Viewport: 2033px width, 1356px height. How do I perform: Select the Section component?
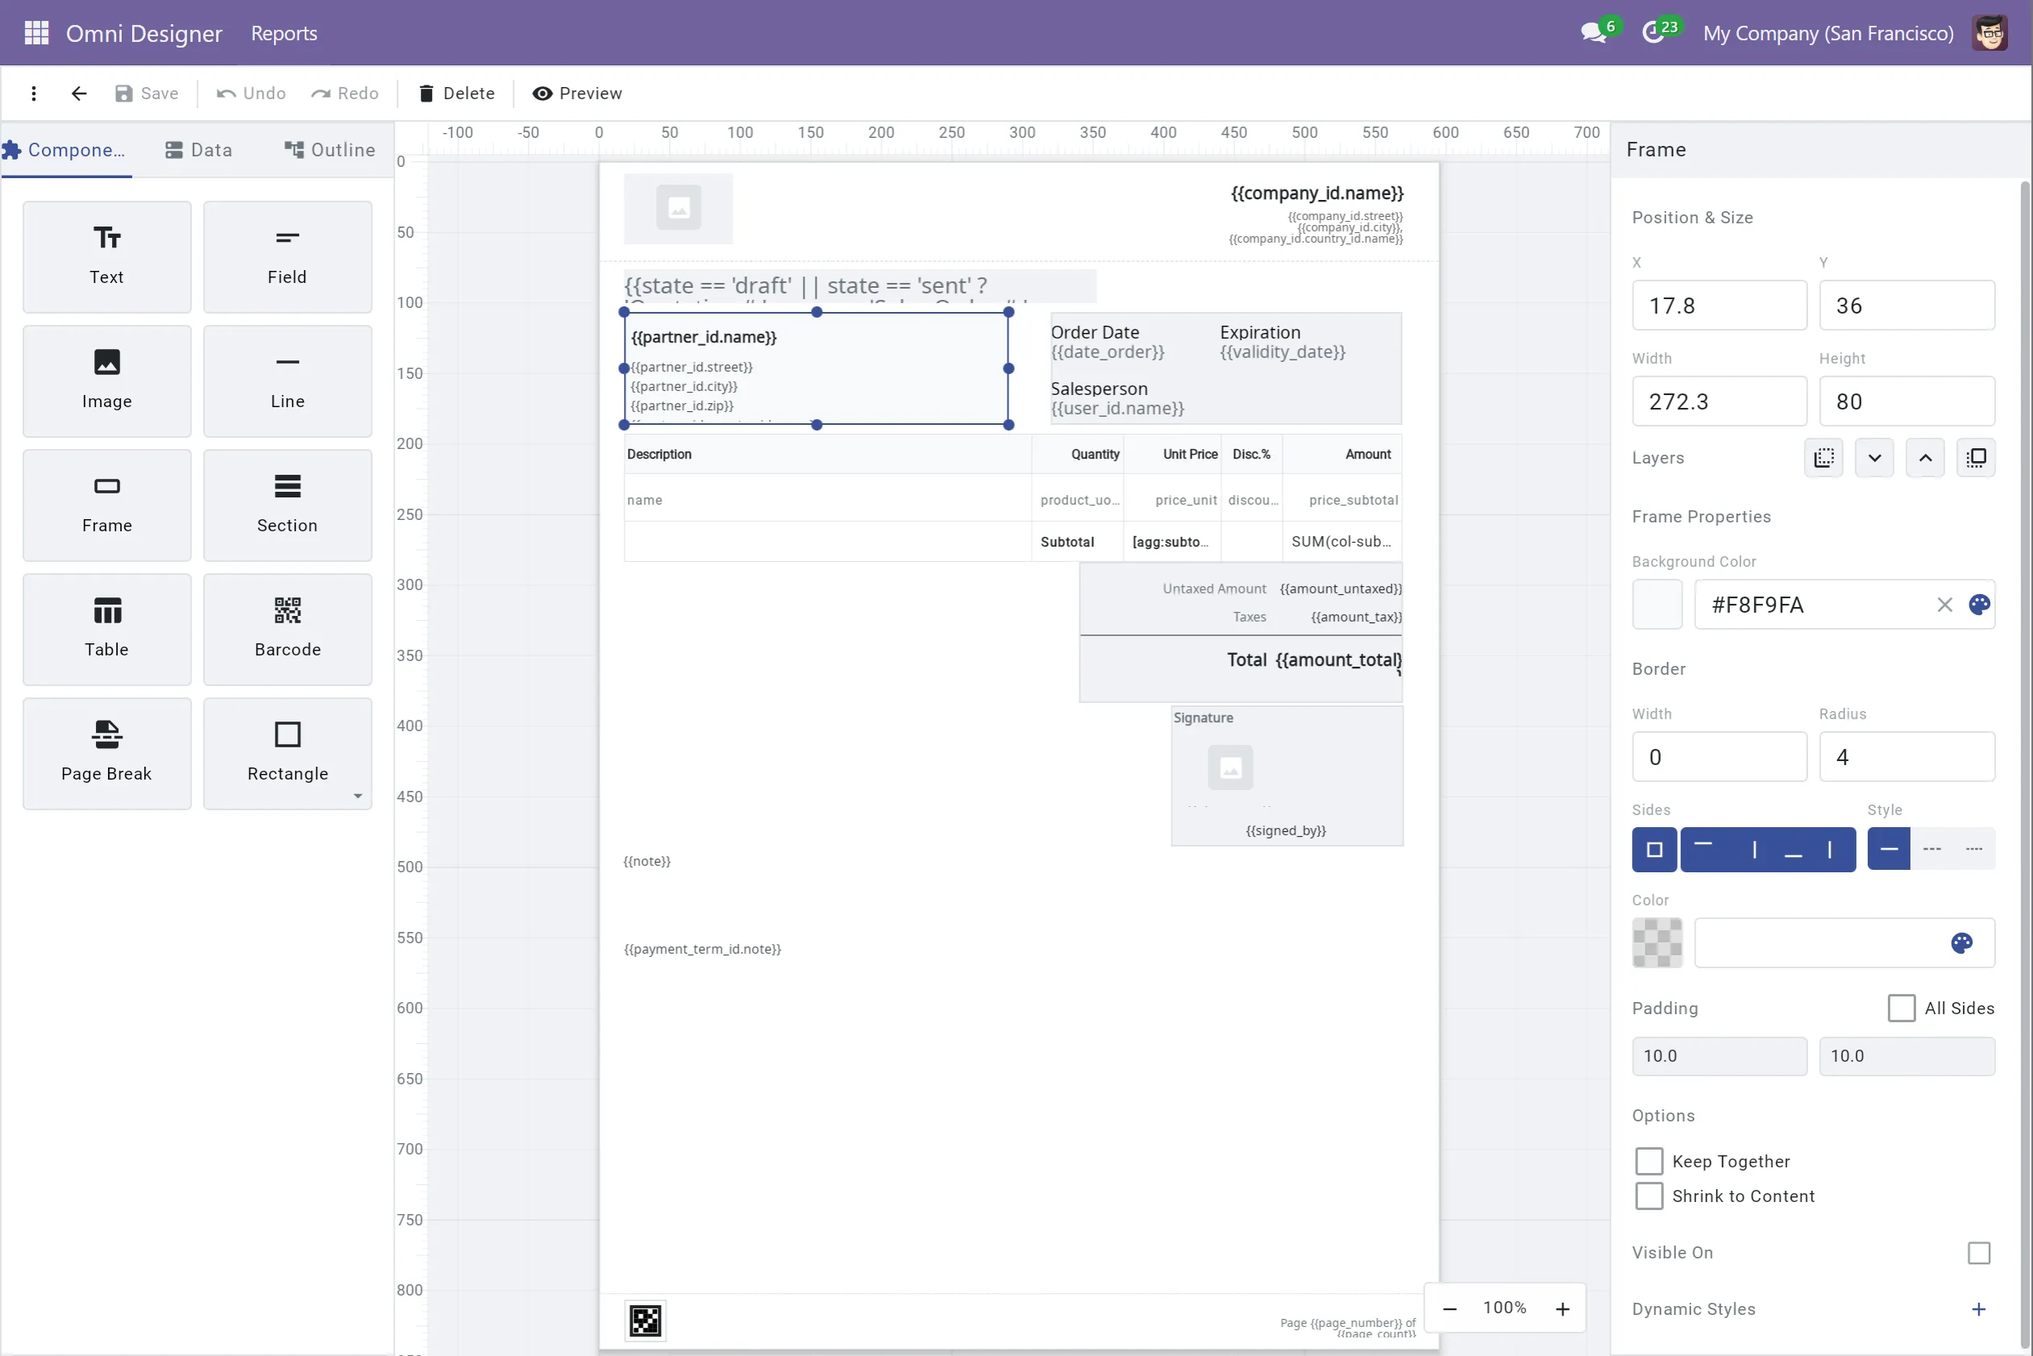pyautogui.click(x=287, y=505)
